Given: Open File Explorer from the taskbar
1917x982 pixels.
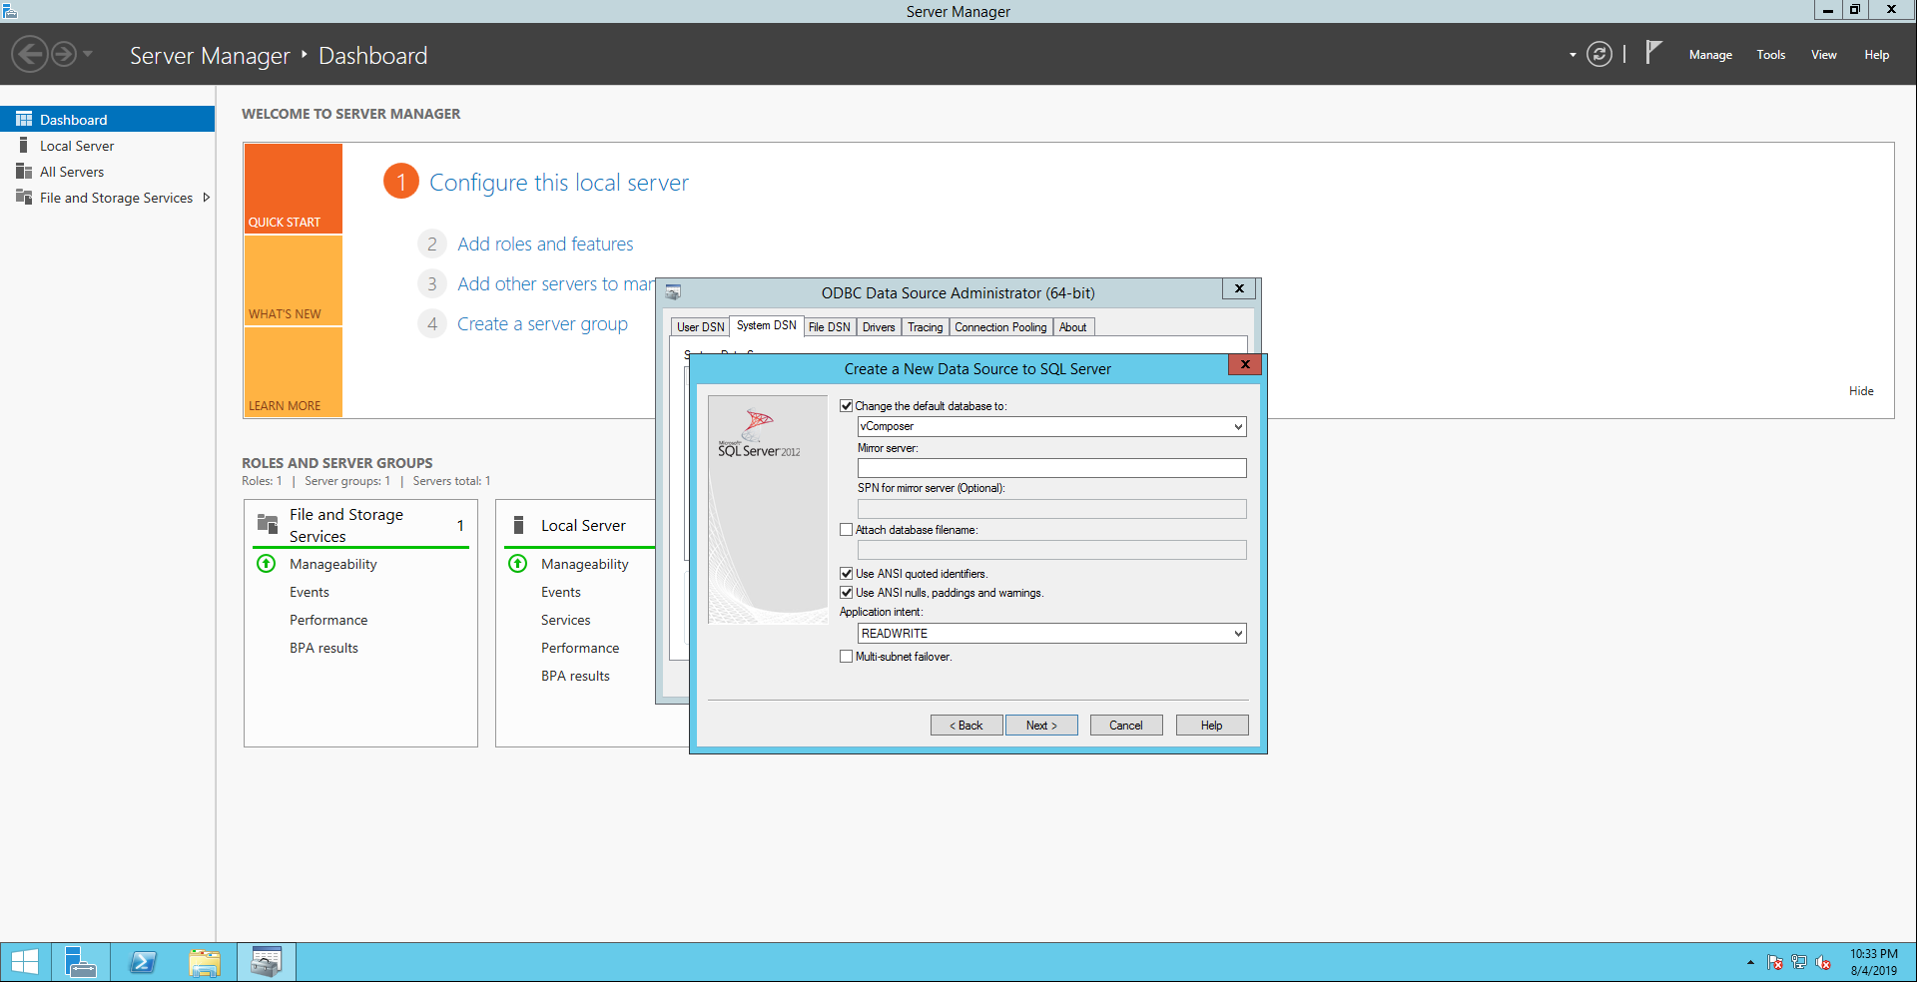Looking at the screenshot, I should pyautogui.click(x=205, y=962).
